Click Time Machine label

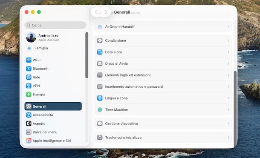pos(116,109)
